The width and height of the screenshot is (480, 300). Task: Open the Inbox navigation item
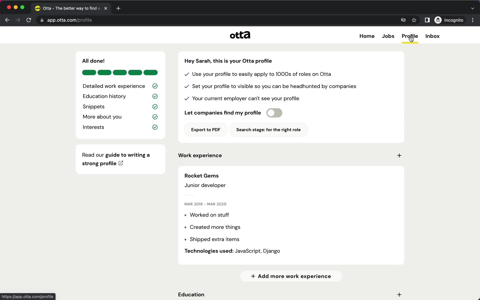(x=432, y=36)
